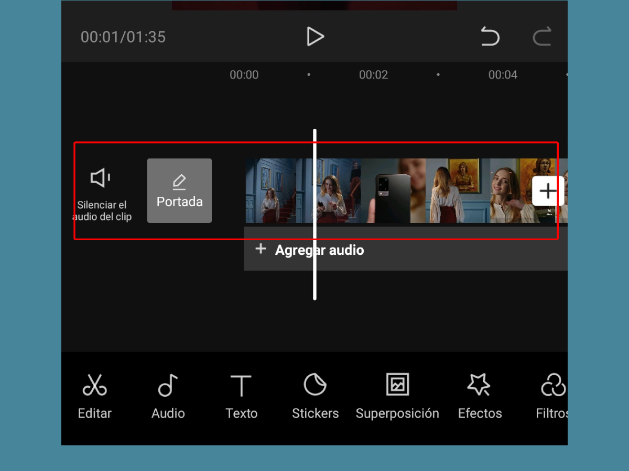Tap Agregar audio to add music
The image size is (629, 471).
(x=309, y=250)
